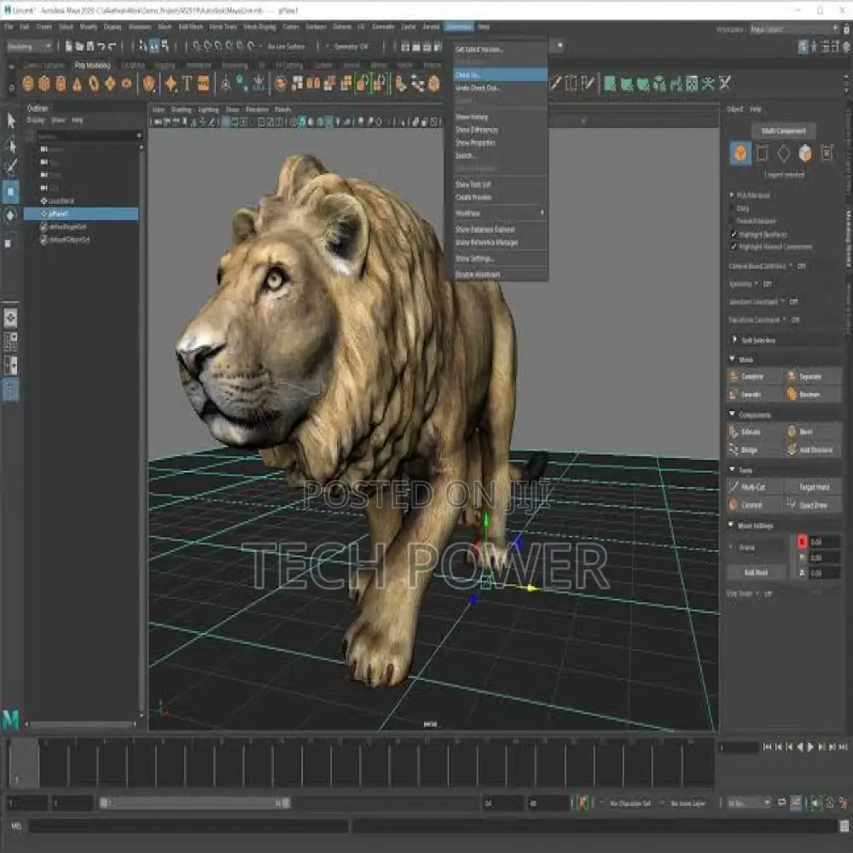Choose Check In from the open menu

(501, 75)
